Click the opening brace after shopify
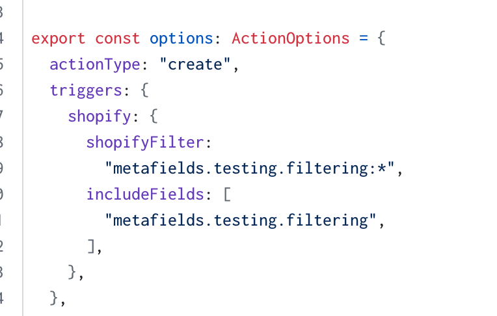This screenshot has width=497, height=316. click(x=154, y=116)
